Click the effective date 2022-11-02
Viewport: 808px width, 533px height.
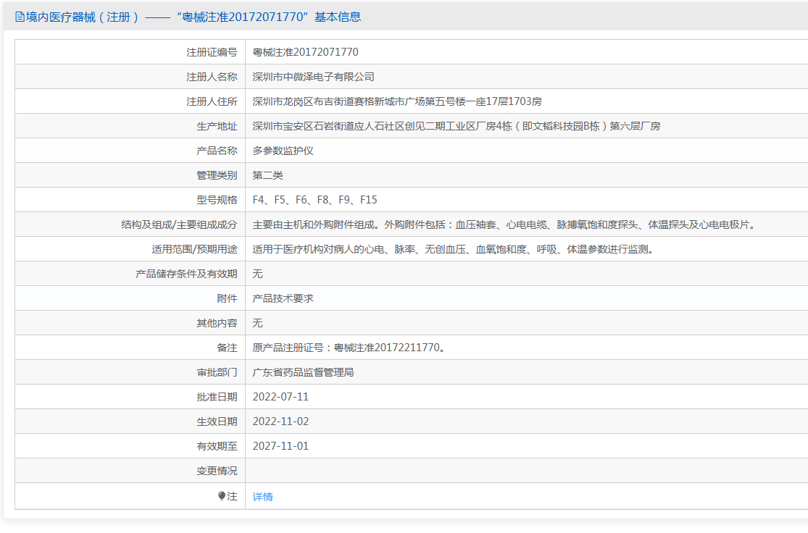tap(280, 421)
